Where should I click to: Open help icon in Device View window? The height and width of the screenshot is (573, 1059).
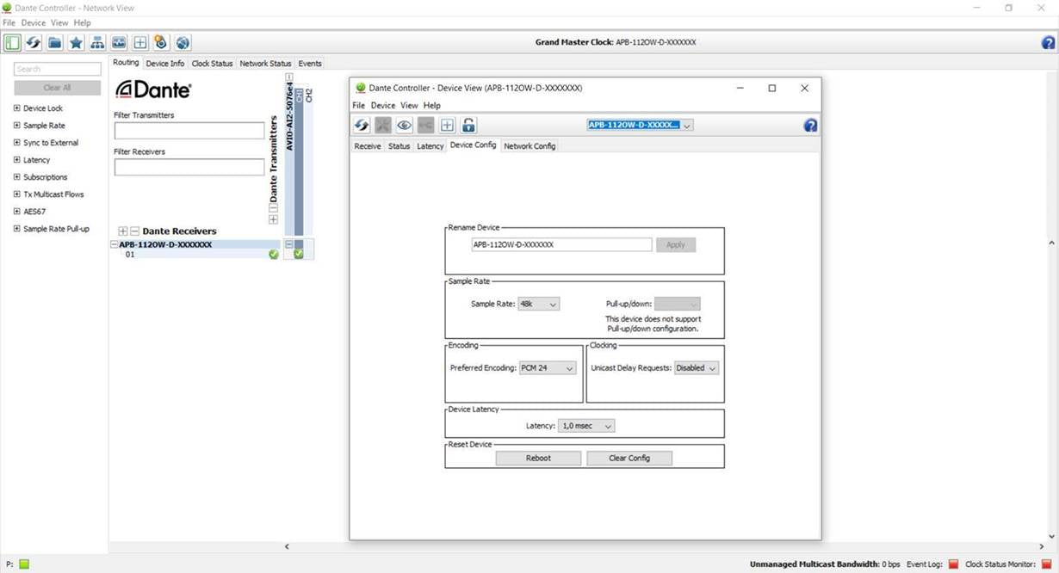[x=809, y=126]
